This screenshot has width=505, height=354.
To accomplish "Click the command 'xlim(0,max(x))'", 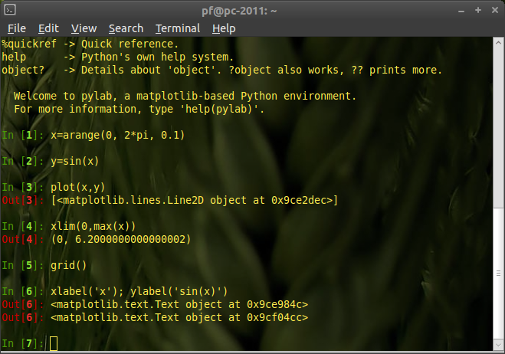I will [x=93, y=226].
